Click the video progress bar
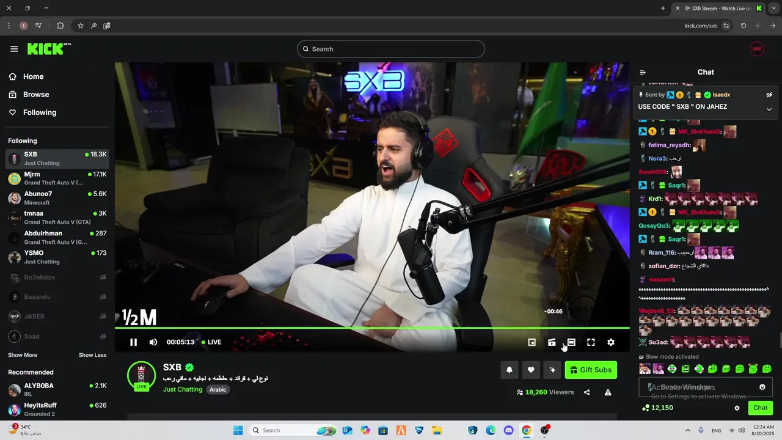This screenshot has width=782, height=440. (x=372, y=328)
